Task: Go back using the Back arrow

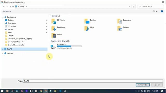Action: coord(3,6)
